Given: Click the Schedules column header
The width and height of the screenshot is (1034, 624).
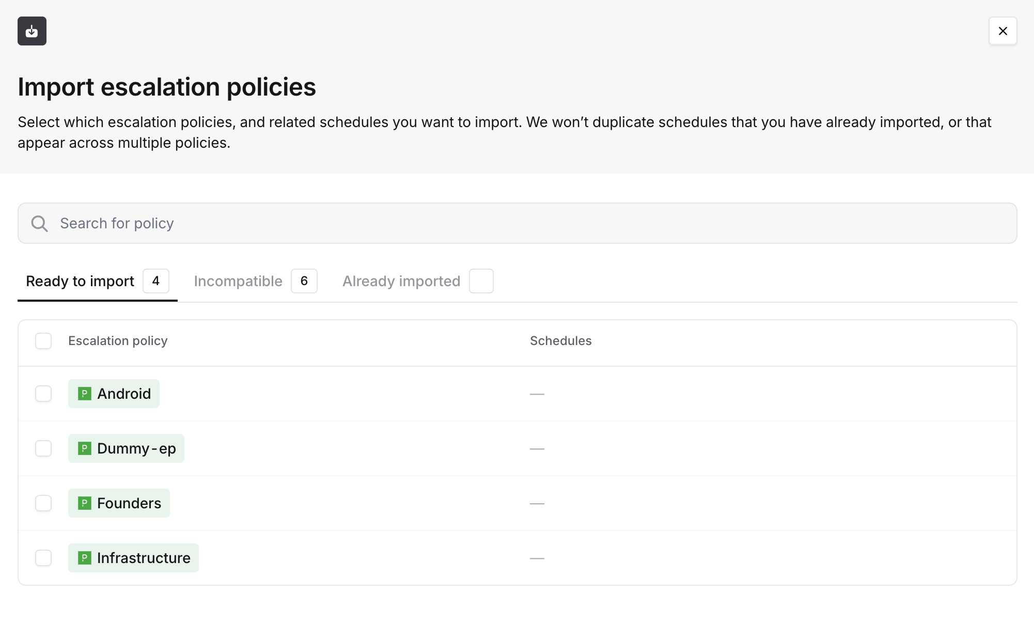Looking at the screenshot, I should 560,341.
